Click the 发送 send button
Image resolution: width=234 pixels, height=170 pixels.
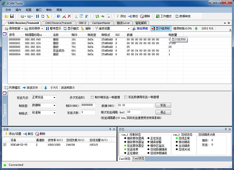click(163, 105)
